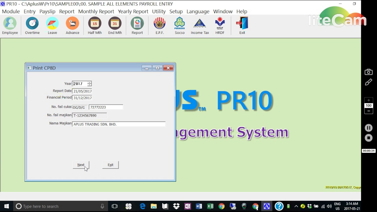Viewport: 377px width, 212px height.
Task: Pause the liteCam recording
Action: point(368,128)
